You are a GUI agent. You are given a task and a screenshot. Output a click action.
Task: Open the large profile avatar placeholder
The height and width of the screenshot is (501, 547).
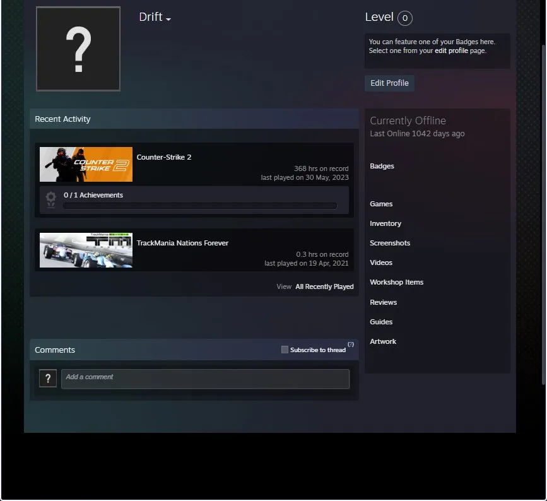(x=78, y=49)
